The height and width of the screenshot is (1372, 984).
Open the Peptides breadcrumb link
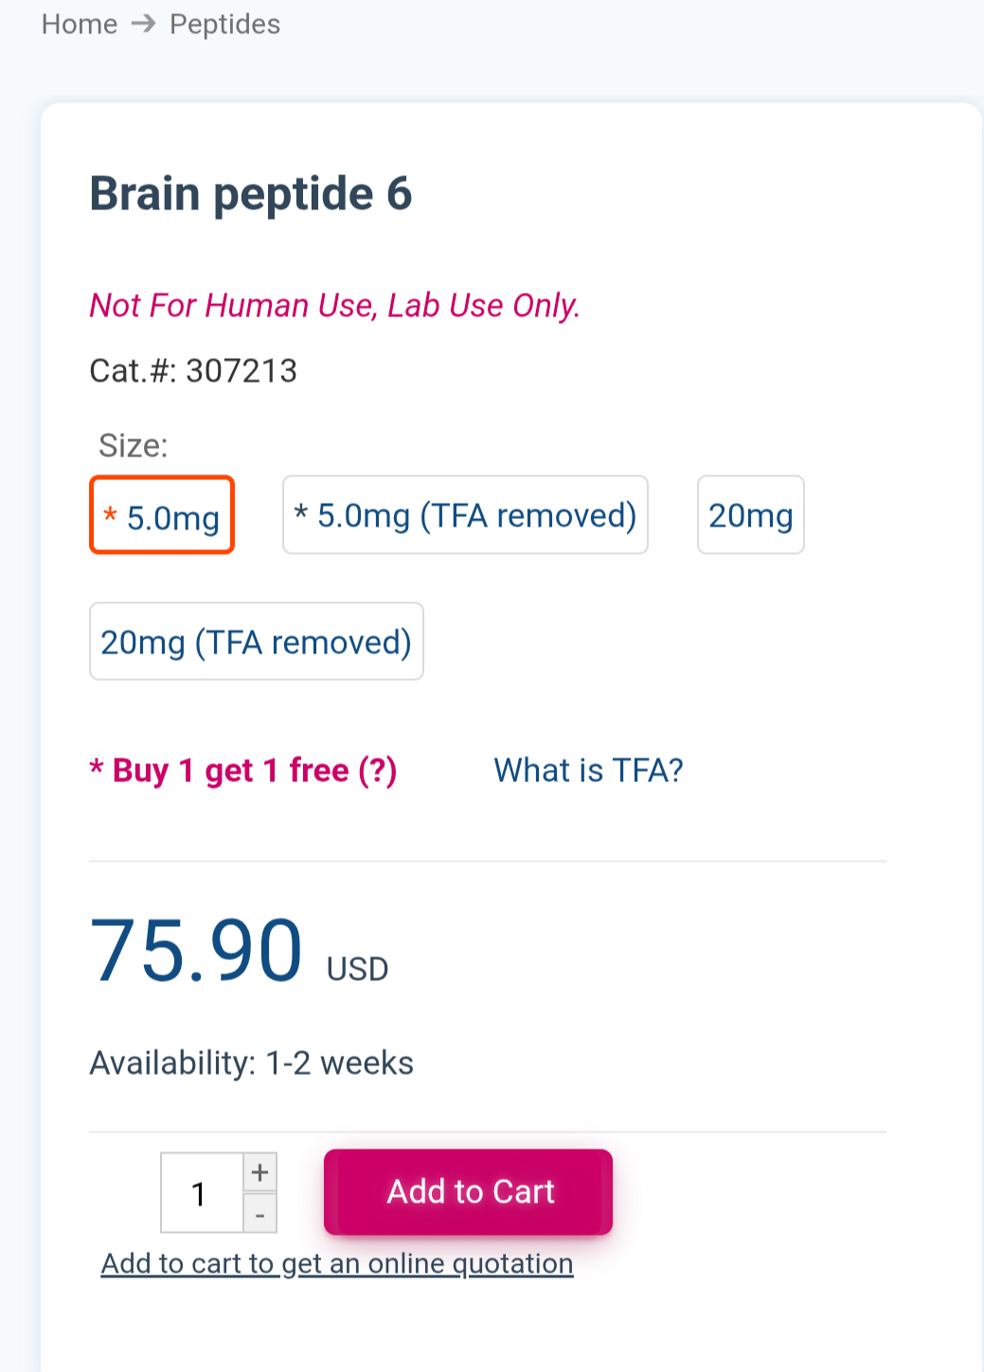pos(224,24)
